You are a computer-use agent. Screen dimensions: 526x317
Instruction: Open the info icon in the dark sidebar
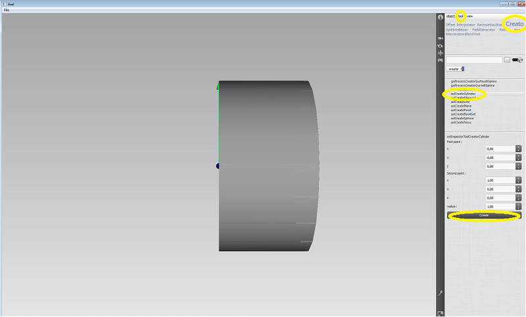pyautogui.click(x=440, y=18)
